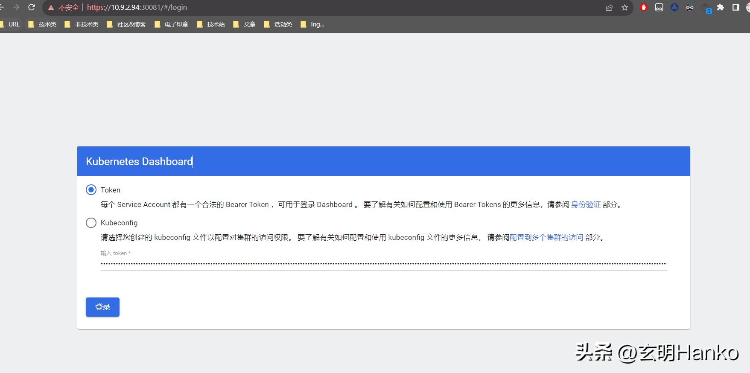
Task: Select the Kubeconfig radio button
Action: tap(91, 223)
